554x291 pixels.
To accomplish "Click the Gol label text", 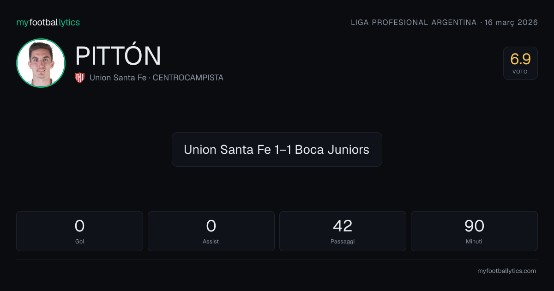I will pos(79,242).
